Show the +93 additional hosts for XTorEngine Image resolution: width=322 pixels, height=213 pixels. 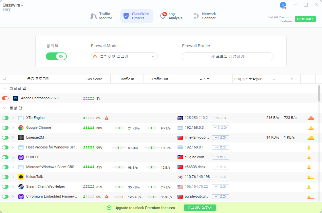click(220, 118)
